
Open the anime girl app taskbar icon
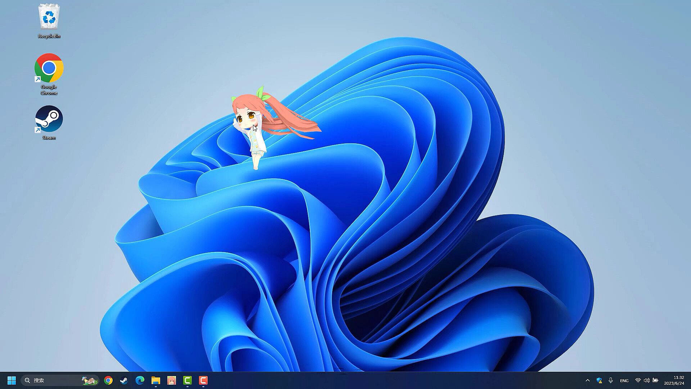pos(172,380)
